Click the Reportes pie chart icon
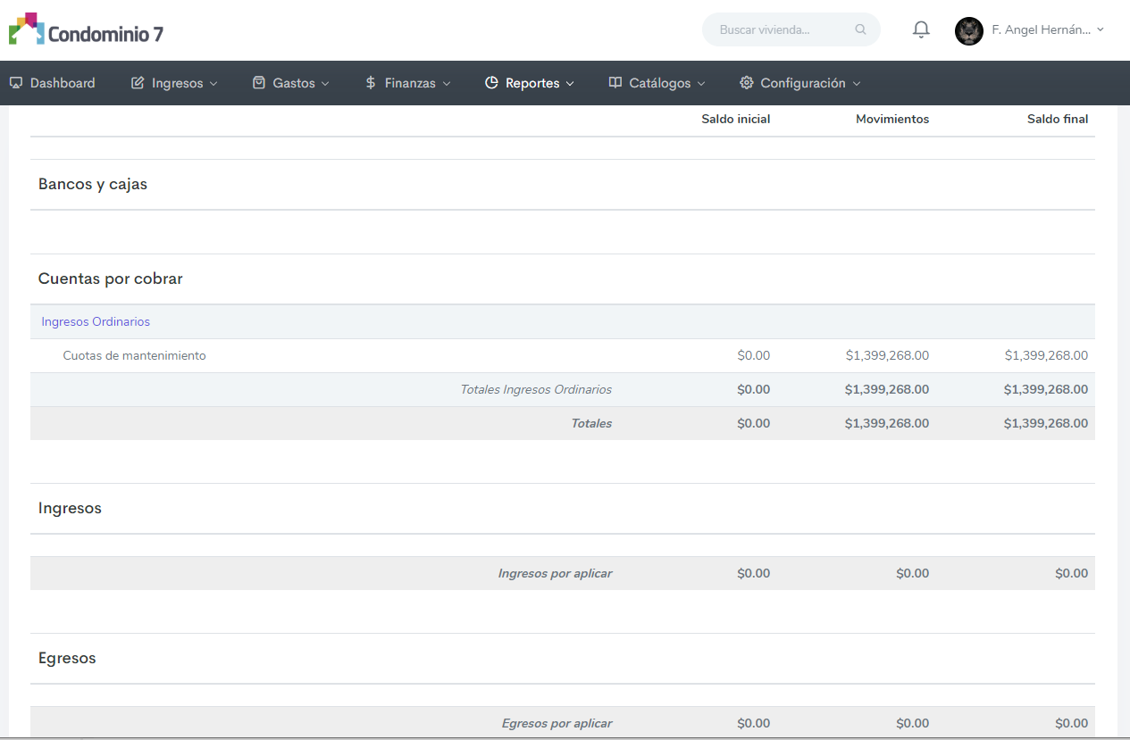The height and width of the screenshot is (740, 1130). (491, 83)
